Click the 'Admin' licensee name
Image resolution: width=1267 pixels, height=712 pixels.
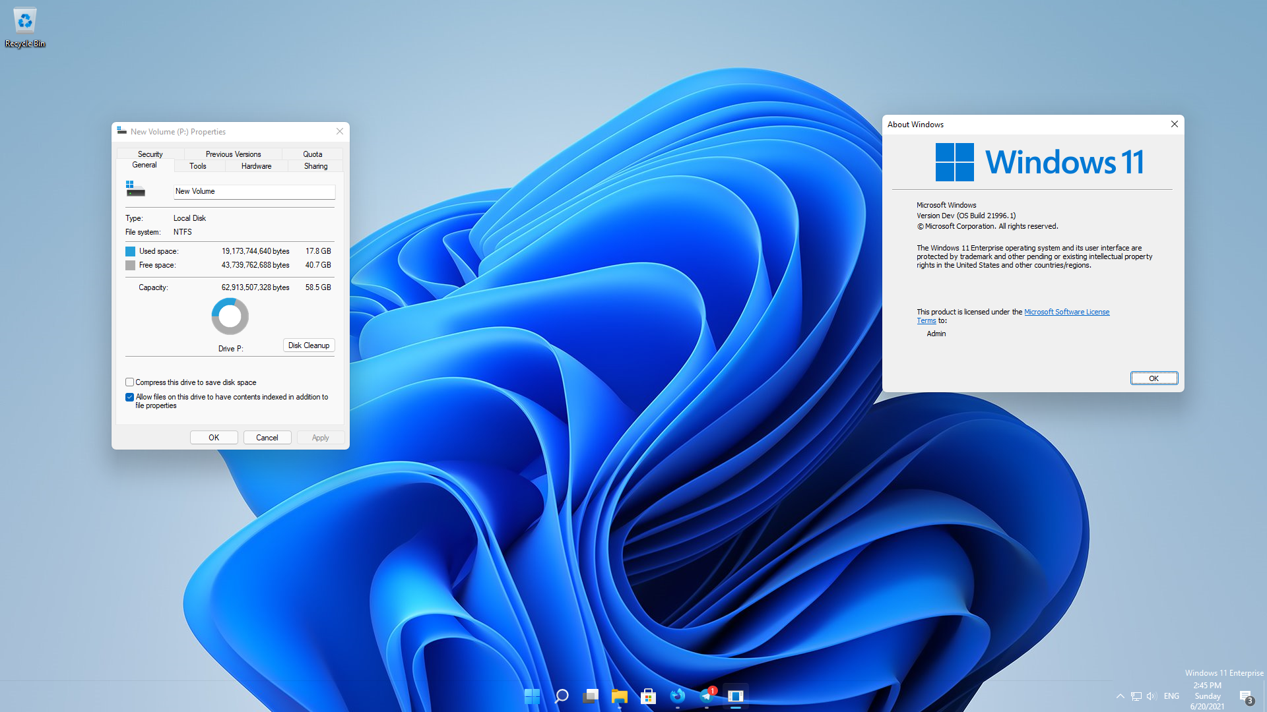pyautogui.click(x=936, y=334)
